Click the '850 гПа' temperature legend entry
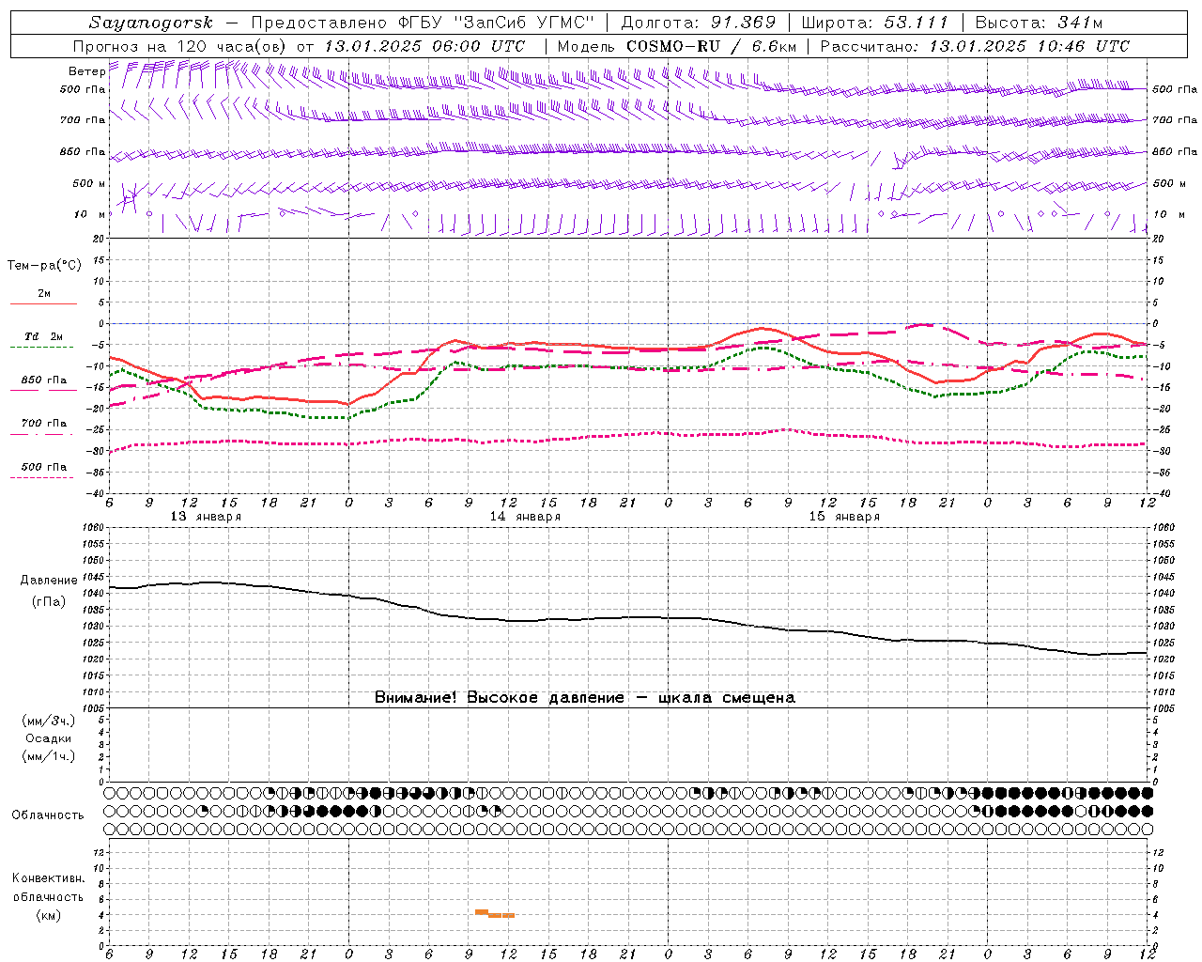Screen dimensions: 1202x962 coord(44,380)
